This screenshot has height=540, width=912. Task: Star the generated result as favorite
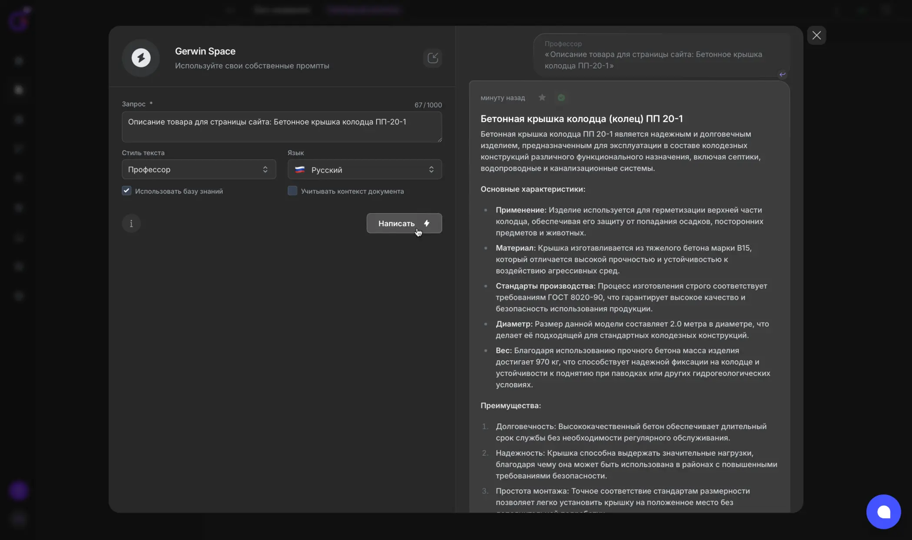pos(542,98)
